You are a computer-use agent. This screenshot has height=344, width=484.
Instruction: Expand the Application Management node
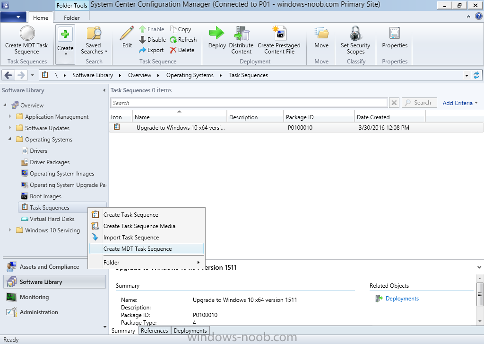(10, 116)
